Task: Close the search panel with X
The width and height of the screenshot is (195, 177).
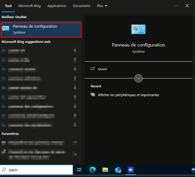Action: (x=187, y=6)
